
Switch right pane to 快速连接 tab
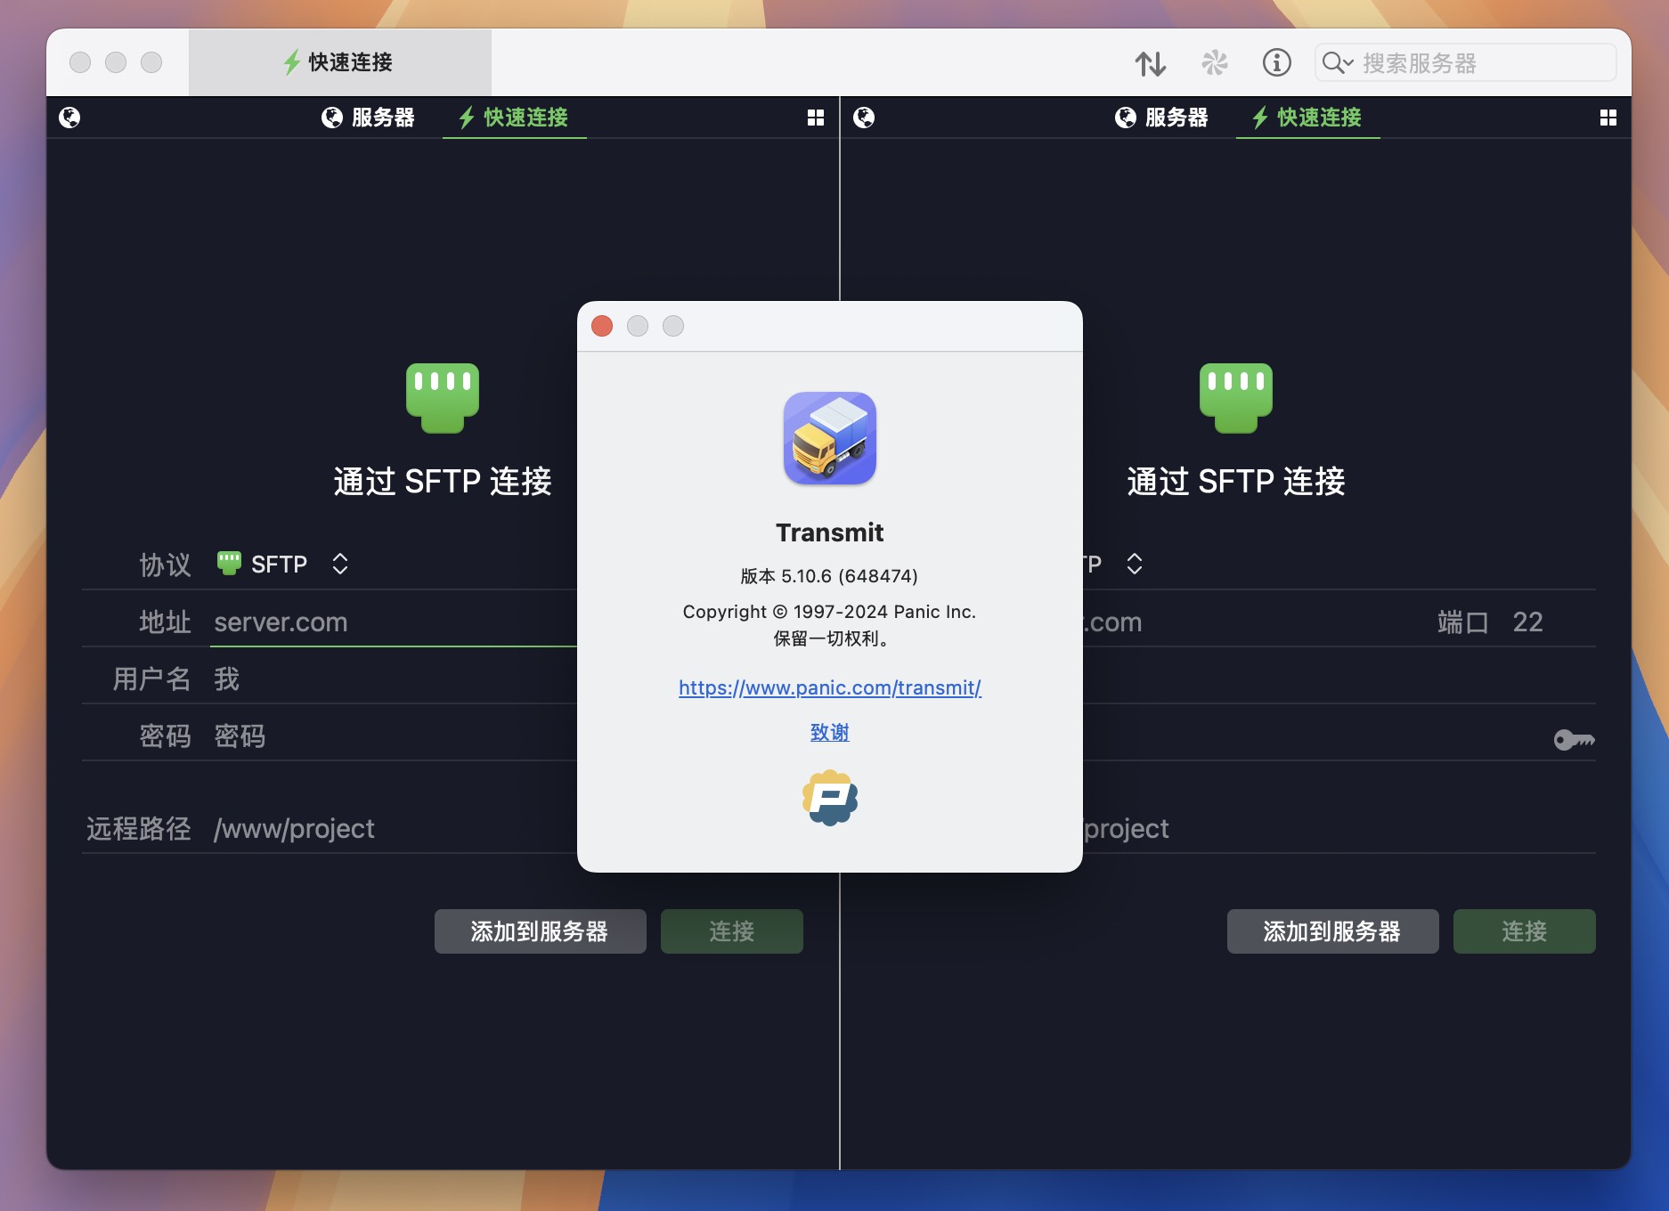1307,118
